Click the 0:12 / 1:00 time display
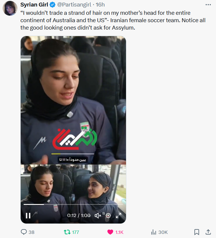This screenshot has width=216, height=238. (x=79, y=216)
